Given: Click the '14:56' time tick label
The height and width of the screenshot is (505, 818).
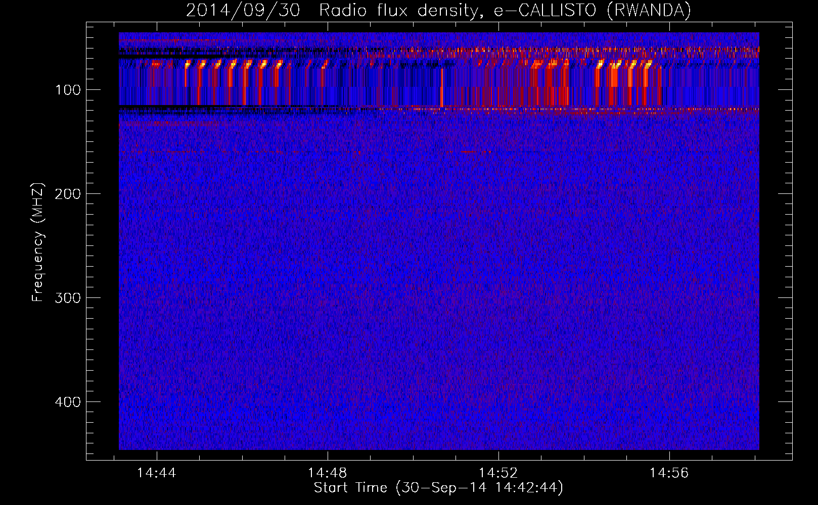Looking at the screenshot, I should 669,473.
